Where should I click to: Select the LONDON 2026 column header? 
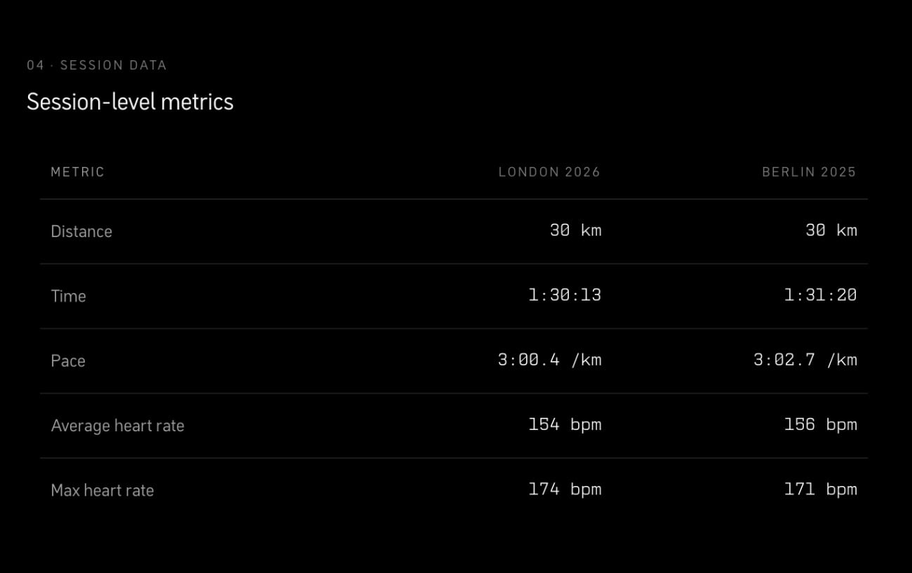point(549,172)
